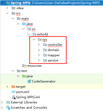103x111 pixels.
Task: Collapse the src folder
Action: point(8,13)
